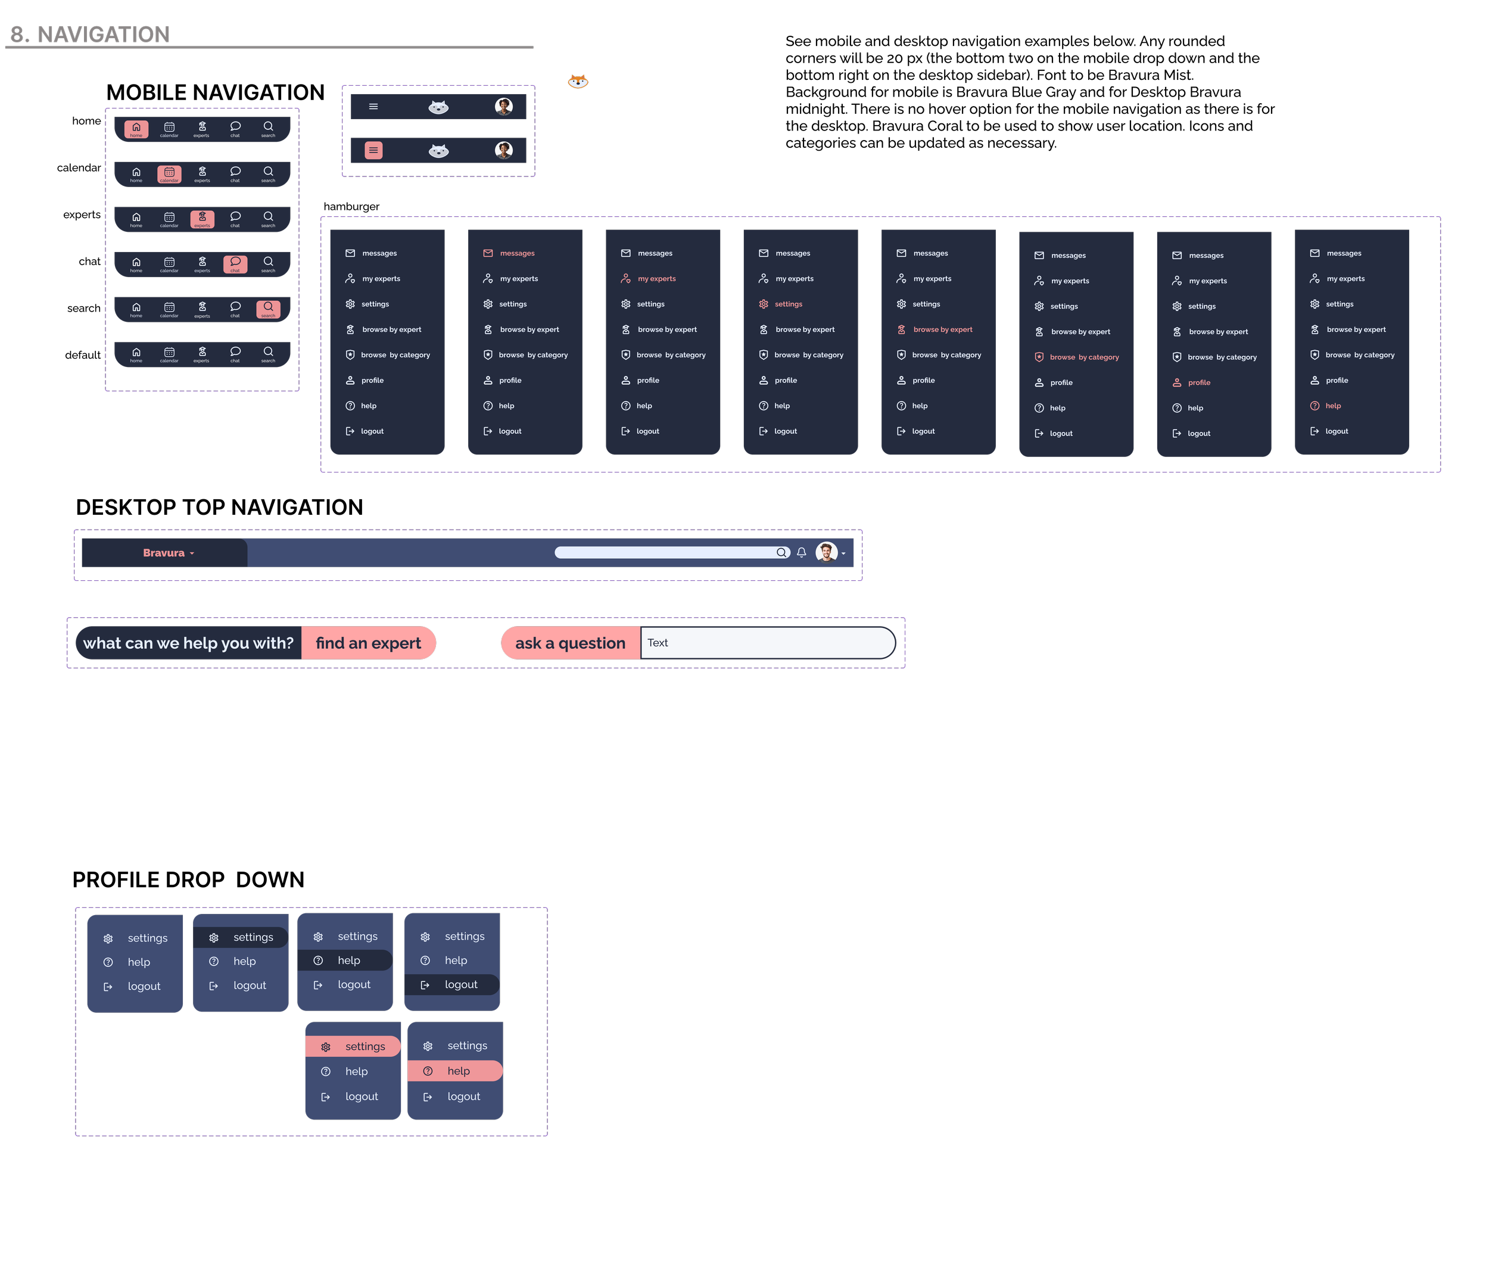Click the magnifier icon in the Bravura search bar

[781, 553]
